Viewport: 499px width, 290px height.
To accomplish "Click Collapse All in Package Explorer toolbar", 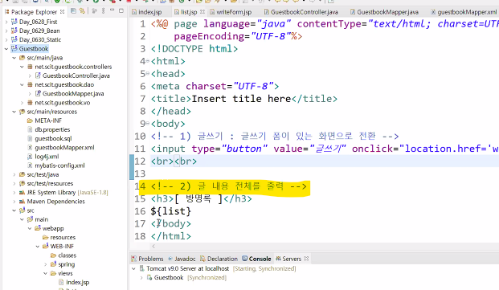I will (x=73, y=11).
